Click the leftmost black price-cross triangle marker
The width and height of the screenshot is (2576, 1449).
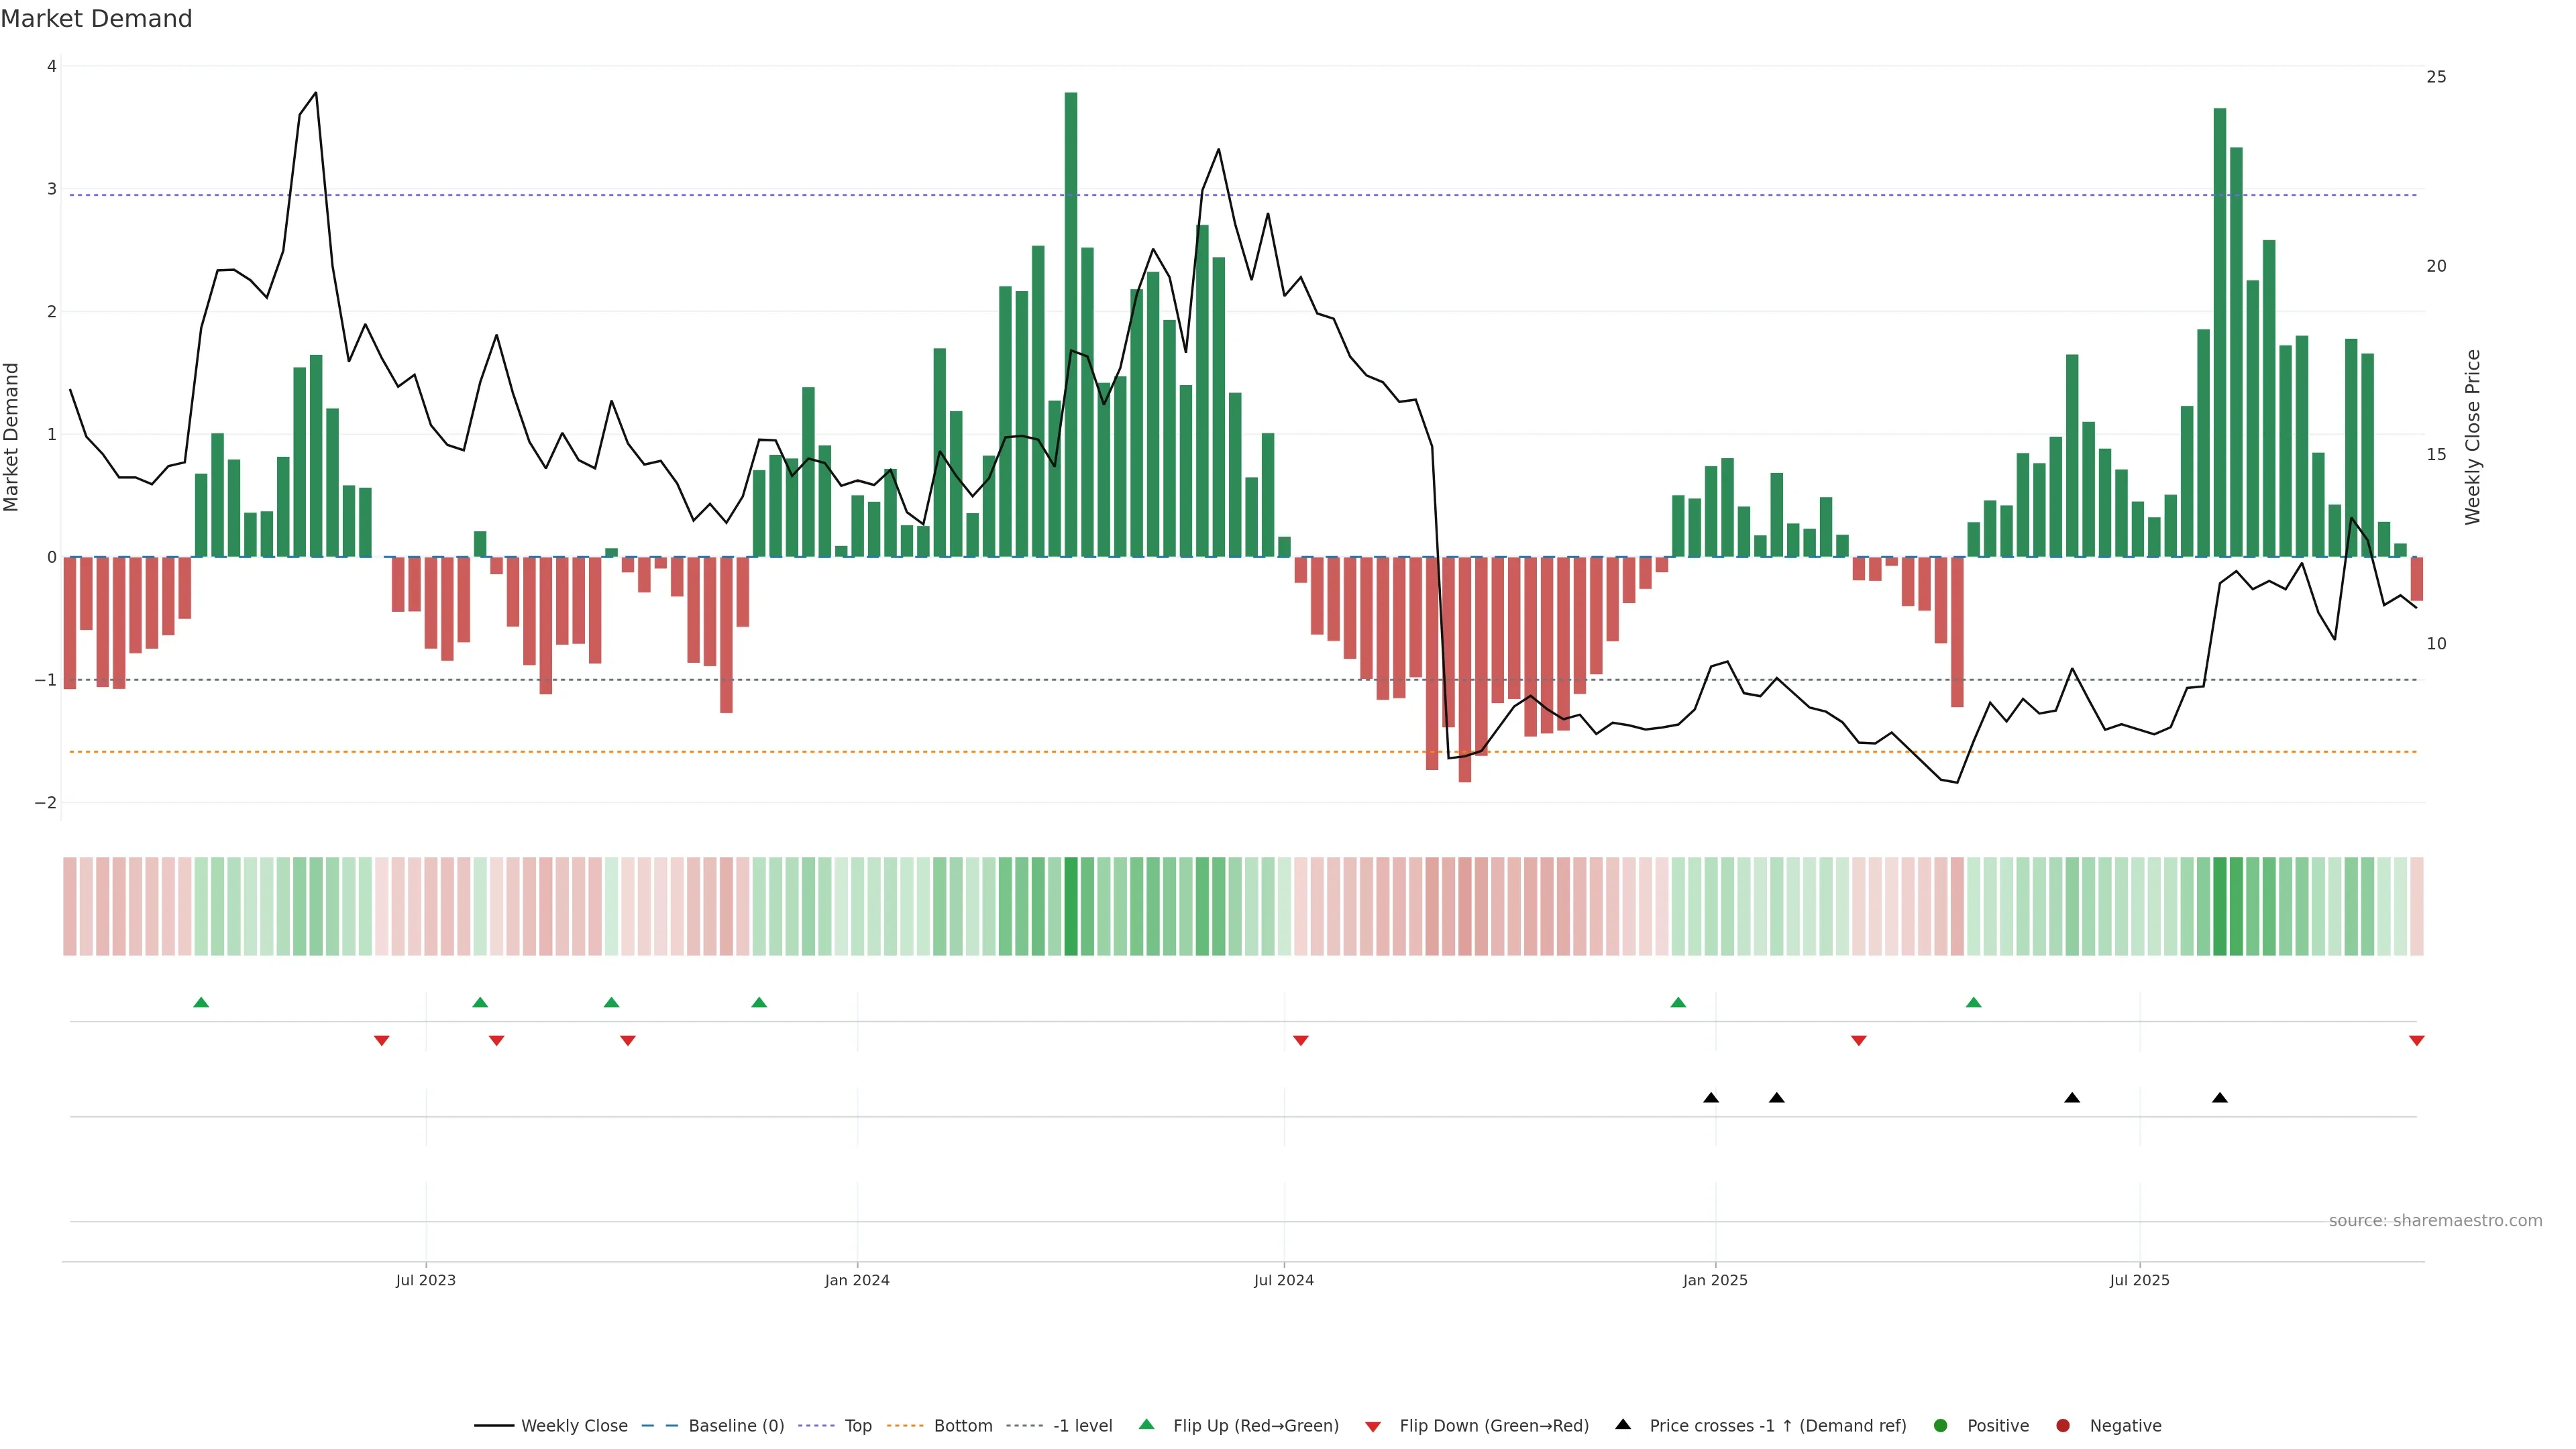pyautogui.click(x=1711, y=1098)
